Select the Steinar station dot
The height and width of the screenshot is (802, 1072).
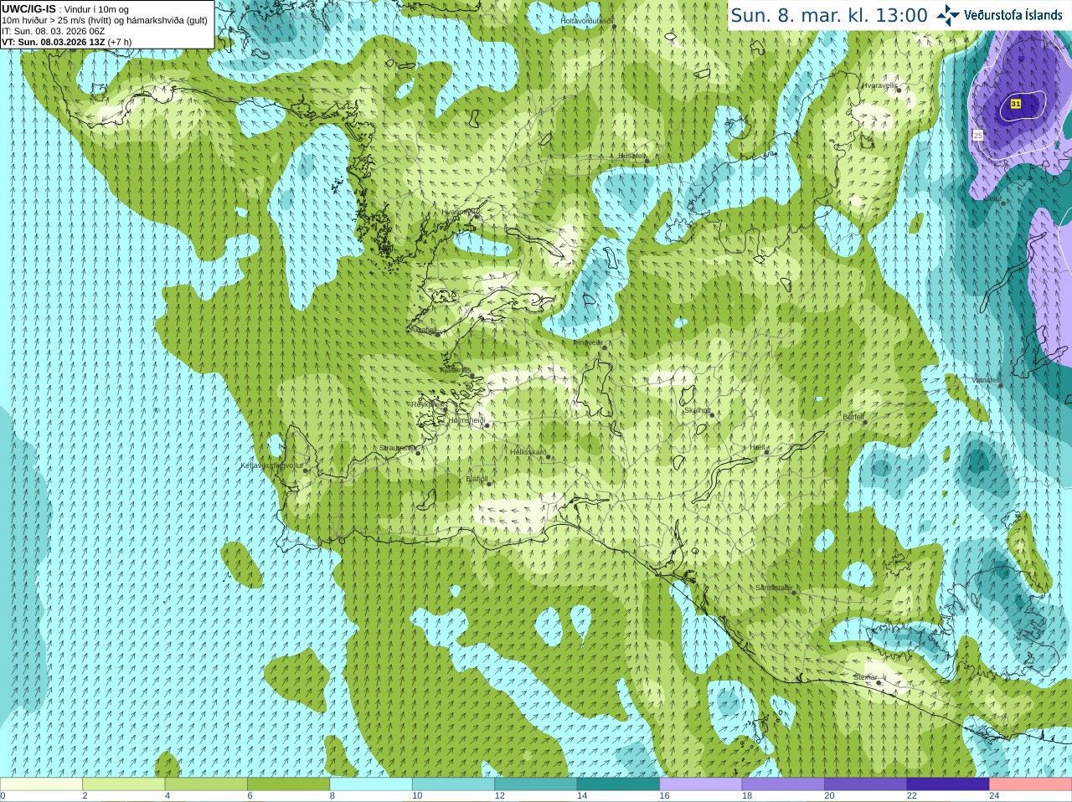click(x=879, y=683)
